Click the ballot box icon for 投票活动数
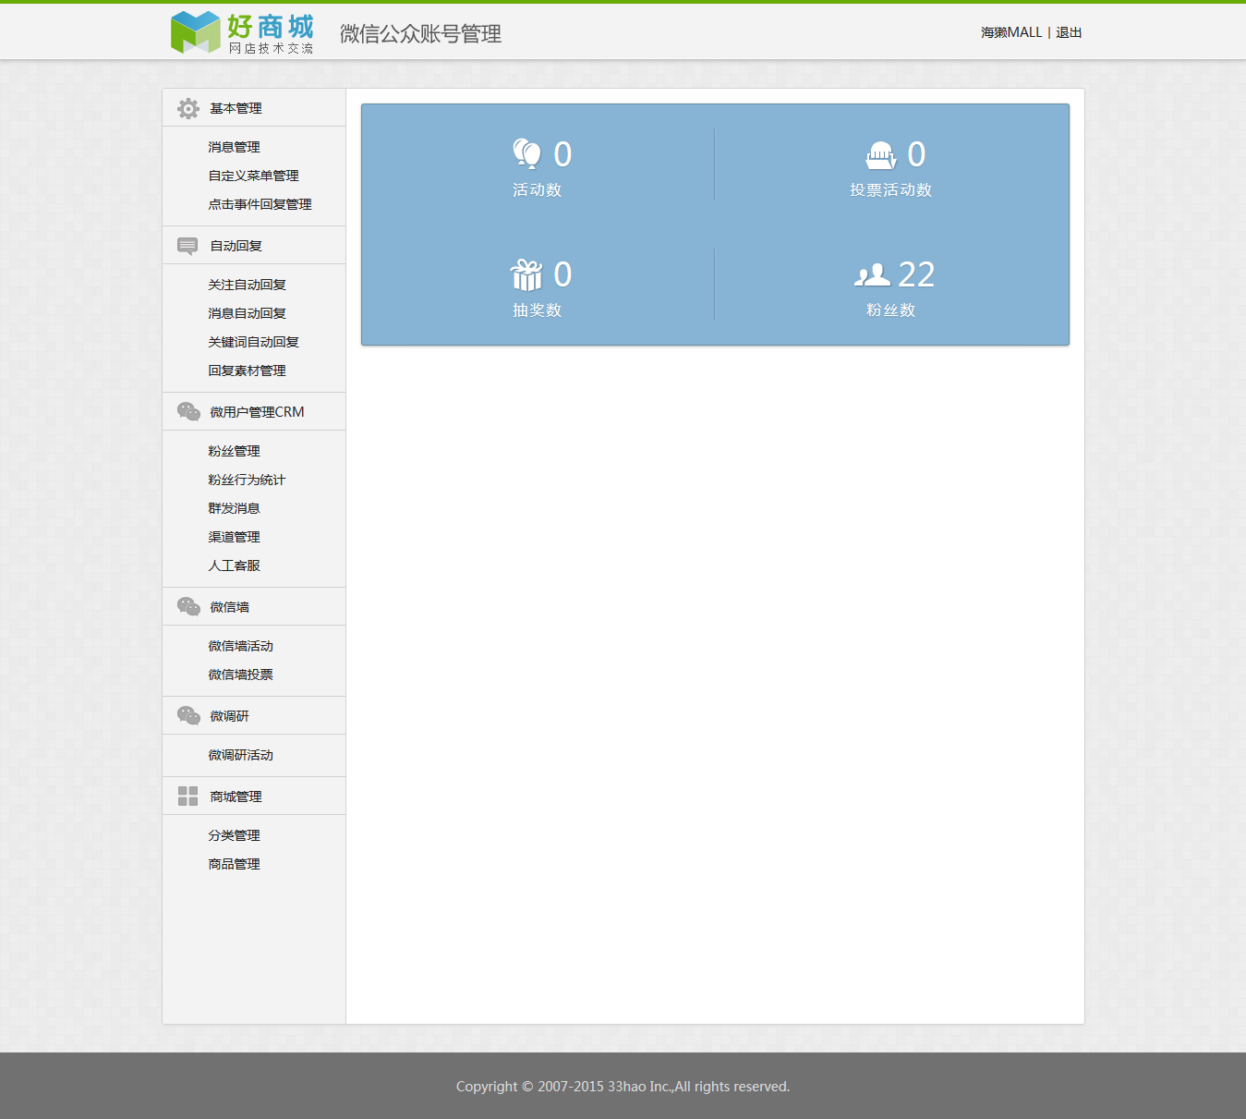1246x1119 pixels. 881,155
